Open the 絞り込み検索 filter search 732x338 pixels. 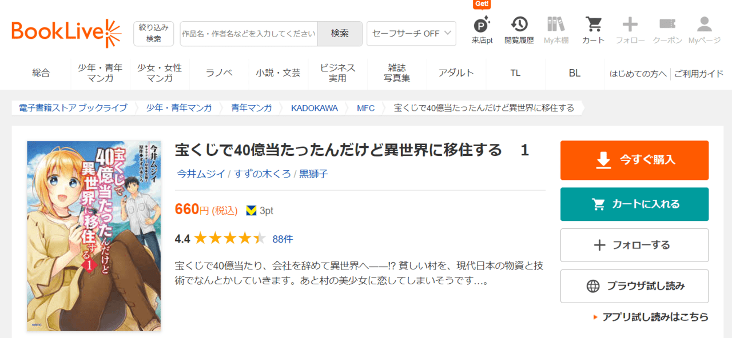tap(154, 34)
